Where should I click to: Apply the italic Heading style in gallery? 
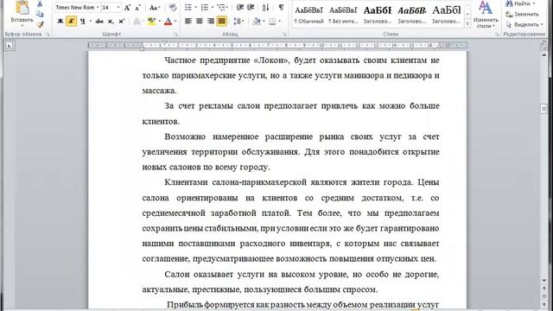coord(411,15)
